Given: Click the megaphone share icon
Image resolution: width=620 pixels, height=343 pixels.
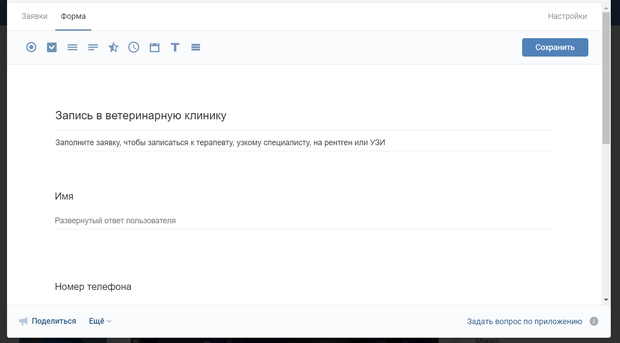Looking at the screenshot, I should (23, 321).
